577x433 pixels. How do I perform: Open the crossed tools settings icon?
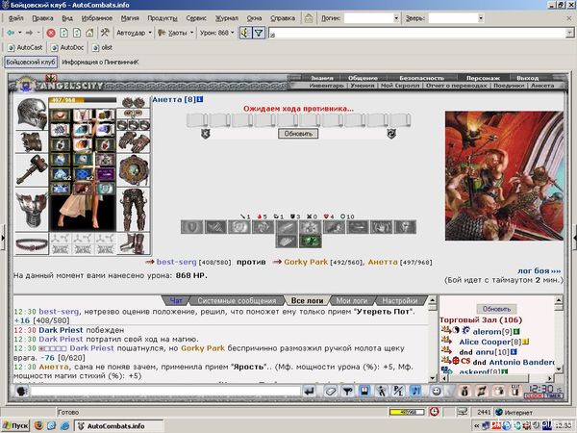(x=105, y=33)
